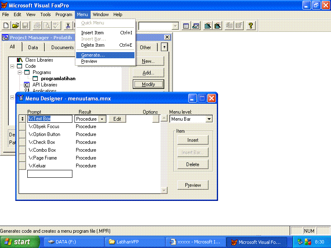Screen dimensions: 331x248
Task: Choose Generate... from the Menu menu
Action: point(105,55)
